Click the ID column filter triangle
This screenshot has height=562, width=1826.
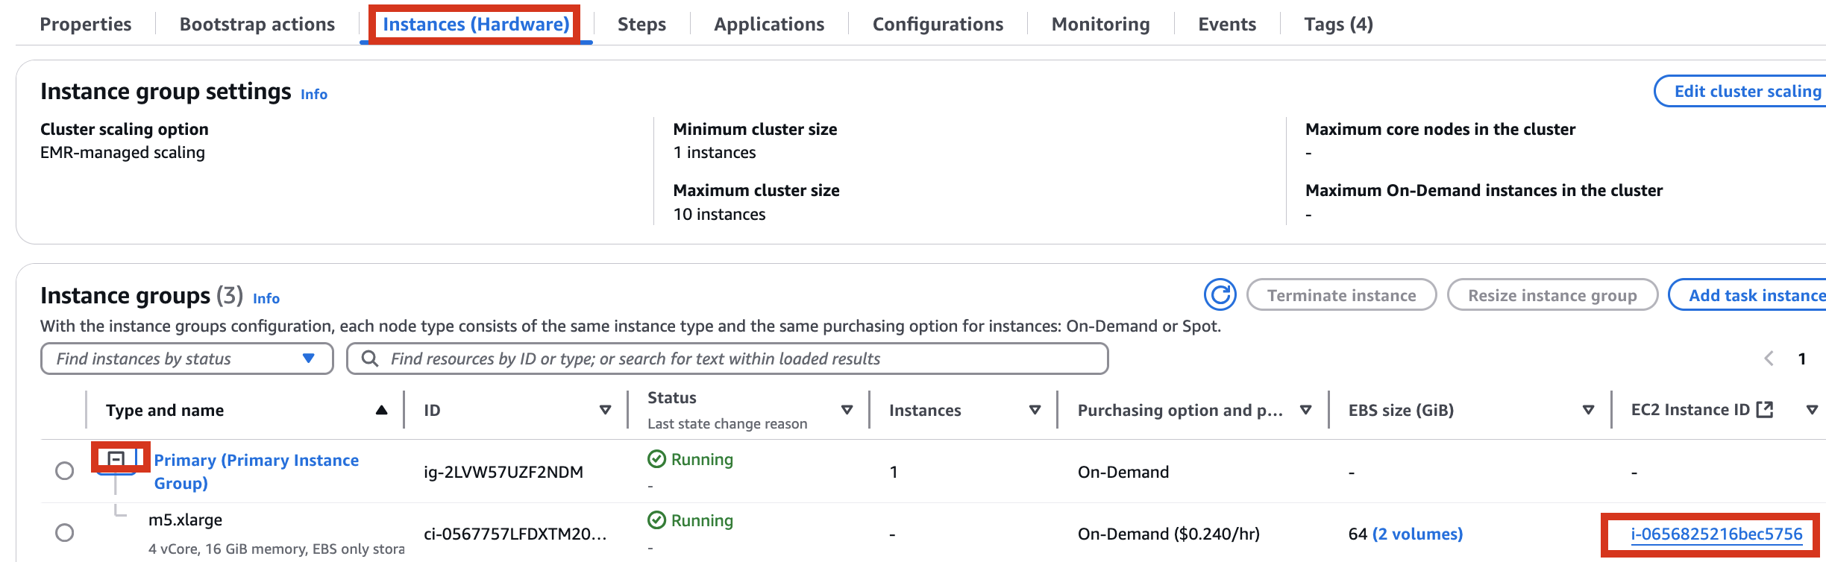point(605,410)
